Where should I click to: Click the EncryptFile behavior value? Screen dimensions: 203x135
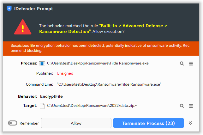(54, 96)
